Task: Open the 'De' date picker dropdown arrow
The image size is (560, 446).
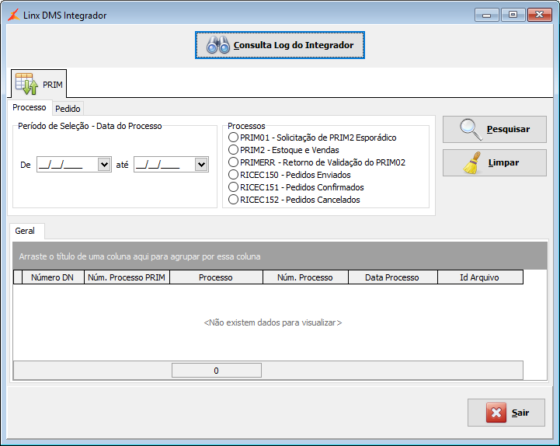Action: 104,165
